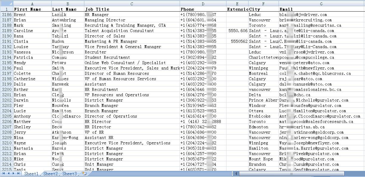Select column G header
This screenshot has width=365, height=177.
click(321, 4)
